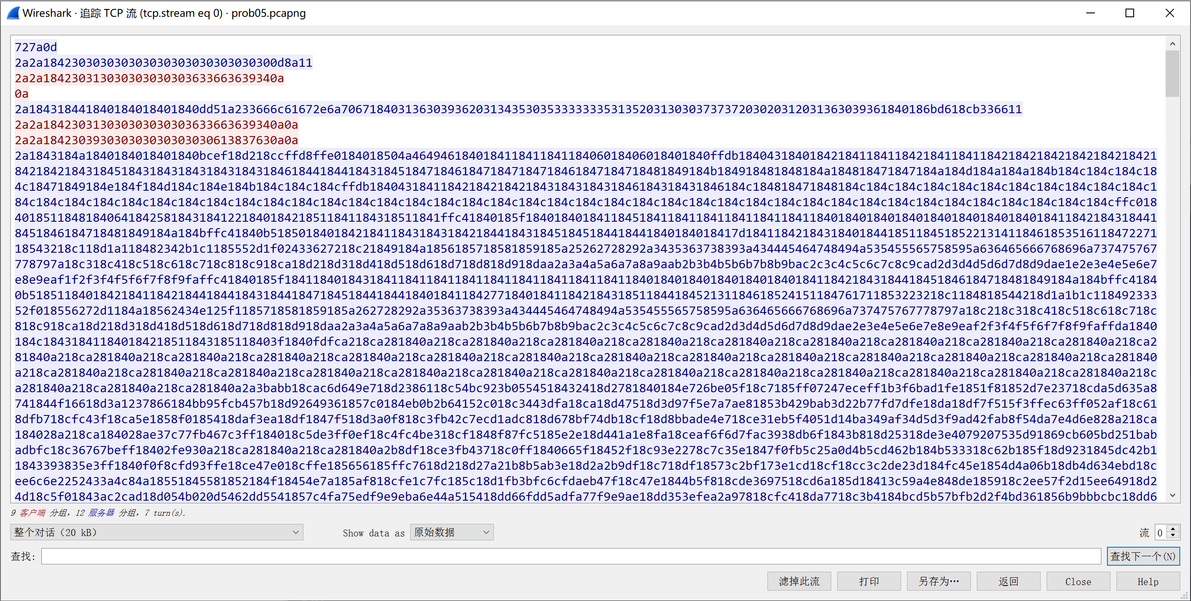Click the line starting 2a1843184a1840
This screenshot has width=1191, height=601.
click(x=585, y=156)
